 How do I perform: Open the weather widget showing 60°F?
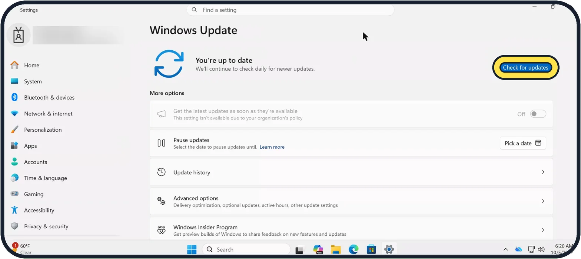(x=23, y=249)
